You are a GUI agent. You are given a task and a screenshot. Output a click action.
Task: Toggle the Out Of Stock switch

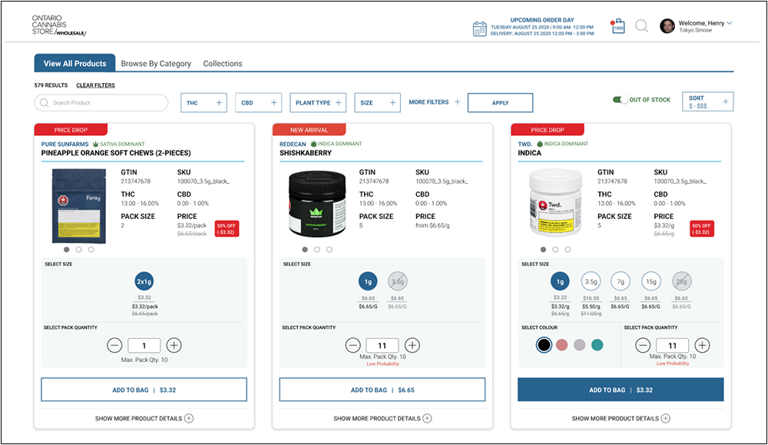coord(620,99)
